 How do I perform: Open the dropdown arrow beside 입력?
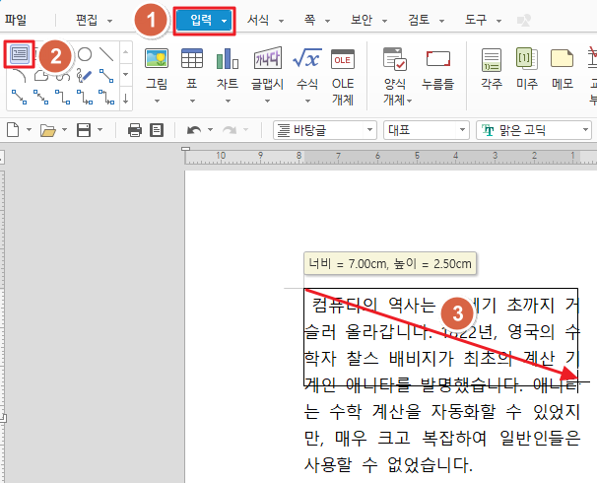click(225, 21)
